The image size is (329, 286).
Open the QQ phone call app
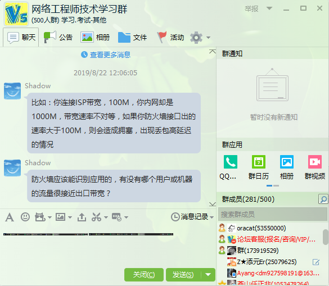231,162
